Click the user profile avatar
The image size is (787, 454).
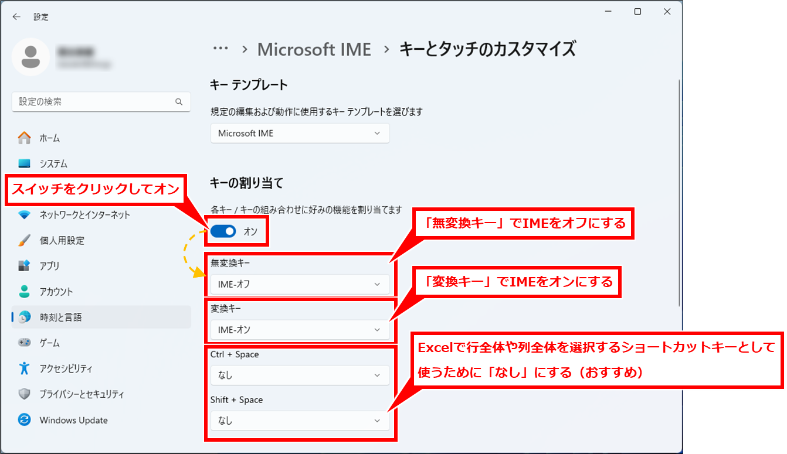click(30, 57)
